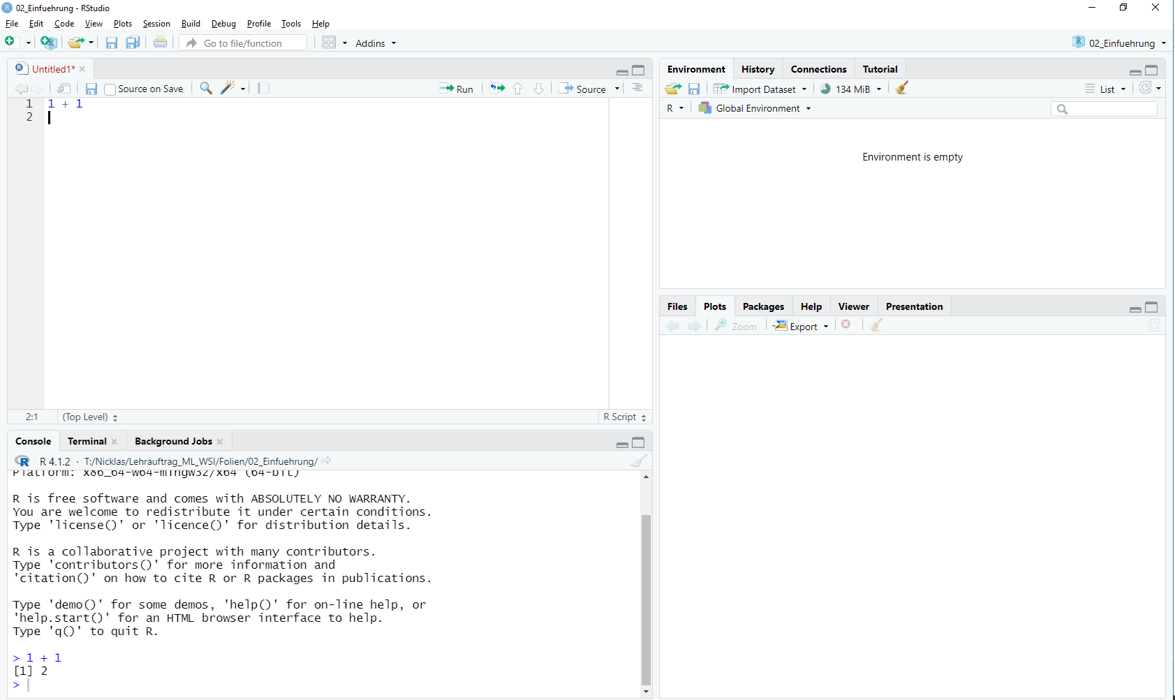The height and width of the screenshot is (700, 1175).
Task: Click the Go to file/function field
Action: pos(243,43)
